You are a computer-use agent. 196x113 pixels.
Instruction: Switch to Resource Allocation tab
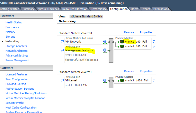point(75,9)
